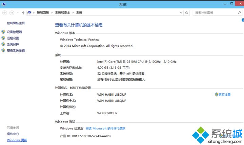Open help via question mark icon

point(243,20)
